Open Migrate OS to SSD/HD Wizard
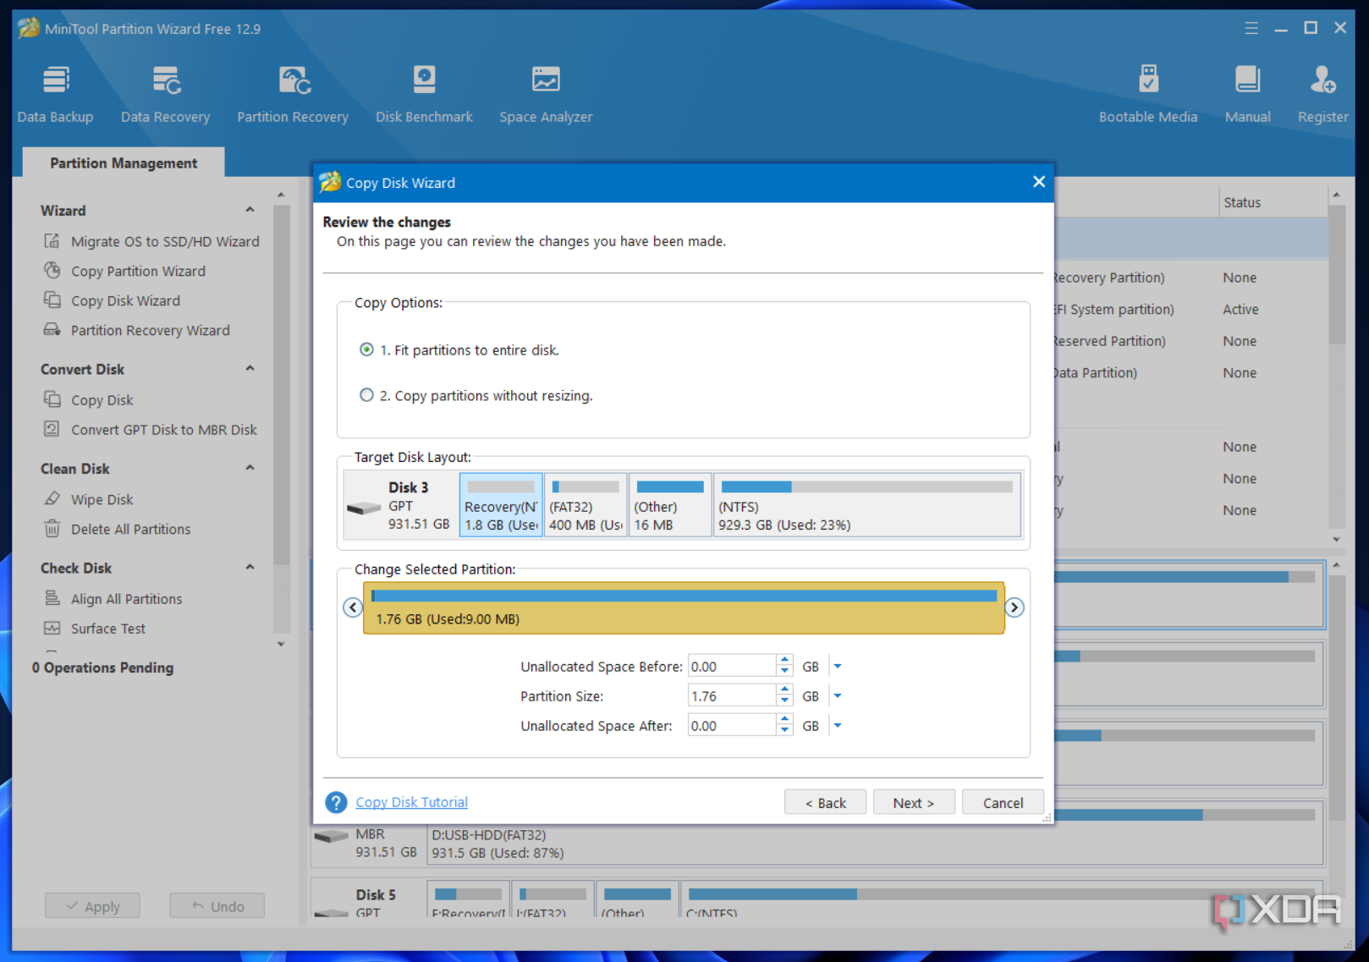Viewport: 1369px width, 962px height. 151,241
